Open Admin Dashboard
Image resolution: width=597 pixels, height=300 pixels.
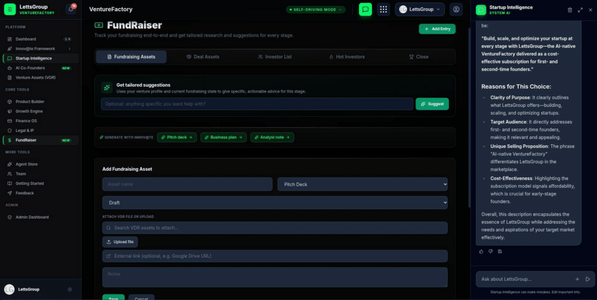coord(41,217)
